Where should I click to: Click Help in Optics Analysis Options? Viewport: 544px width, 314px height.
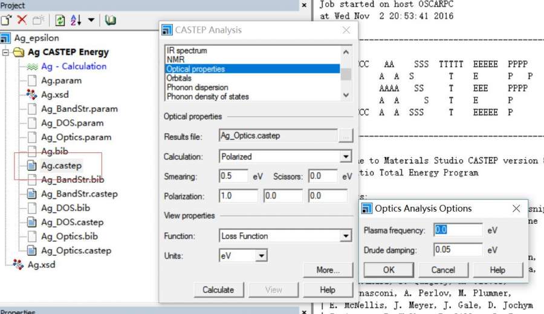click(x=497, y=270)
